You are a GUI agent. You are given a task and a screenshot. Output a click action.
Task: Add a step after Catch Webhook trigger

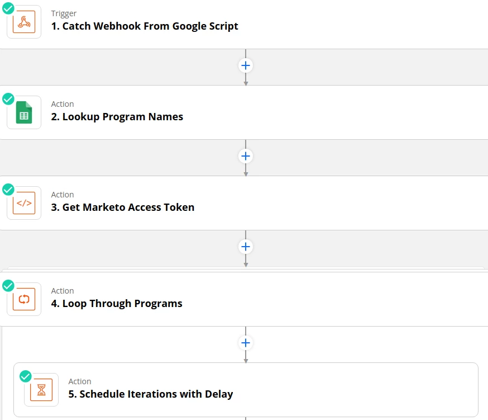[245, 65]
